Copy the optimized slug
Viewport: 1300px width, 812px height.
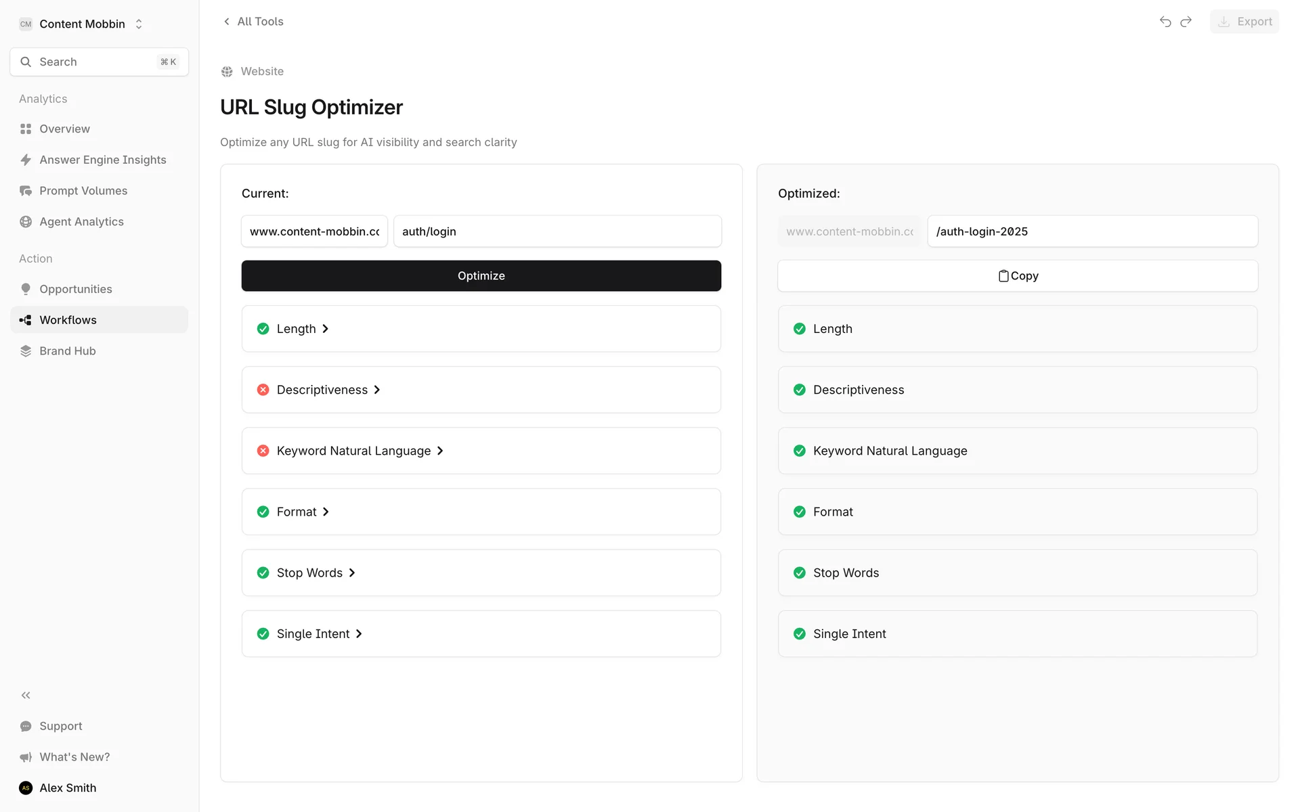[x=1017, y=276]
